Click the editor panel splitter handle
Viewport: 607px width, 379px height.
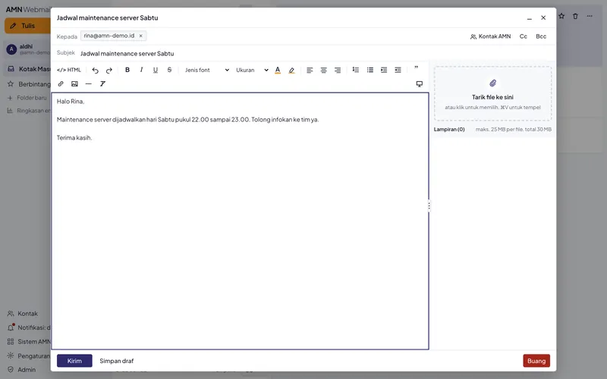coord(429,206)
